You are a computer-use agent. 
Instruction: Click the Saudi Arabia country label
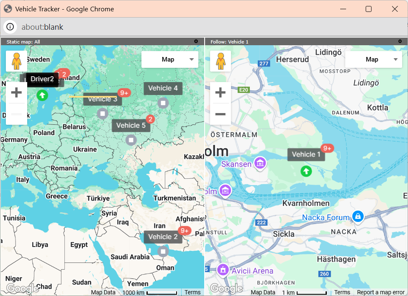pos(130,257)
